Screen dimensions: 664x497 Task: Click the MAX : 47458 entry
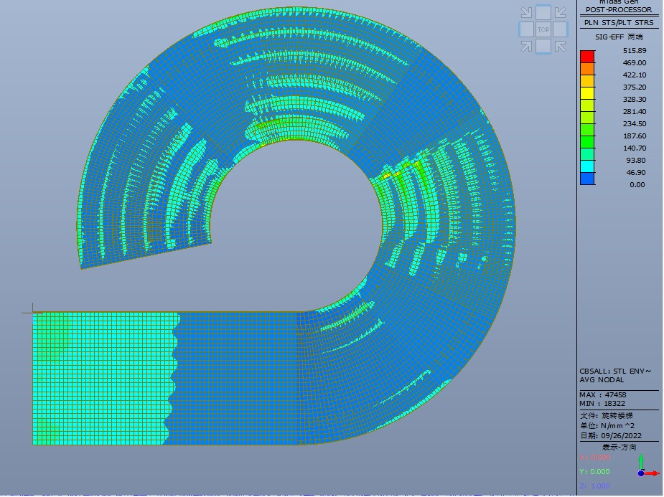coord(602,395)
